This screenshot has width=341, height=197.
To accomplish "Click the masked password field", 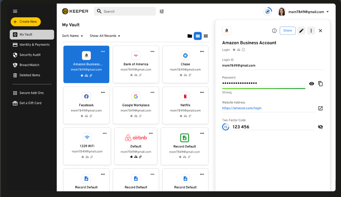I will pos(264,83).
